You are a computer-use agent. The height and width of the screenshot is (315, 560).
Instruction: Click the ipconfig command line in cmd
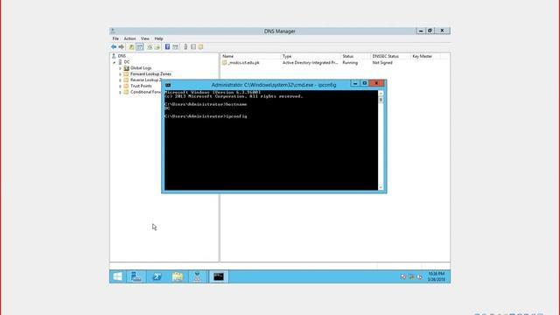coord(206,116)
